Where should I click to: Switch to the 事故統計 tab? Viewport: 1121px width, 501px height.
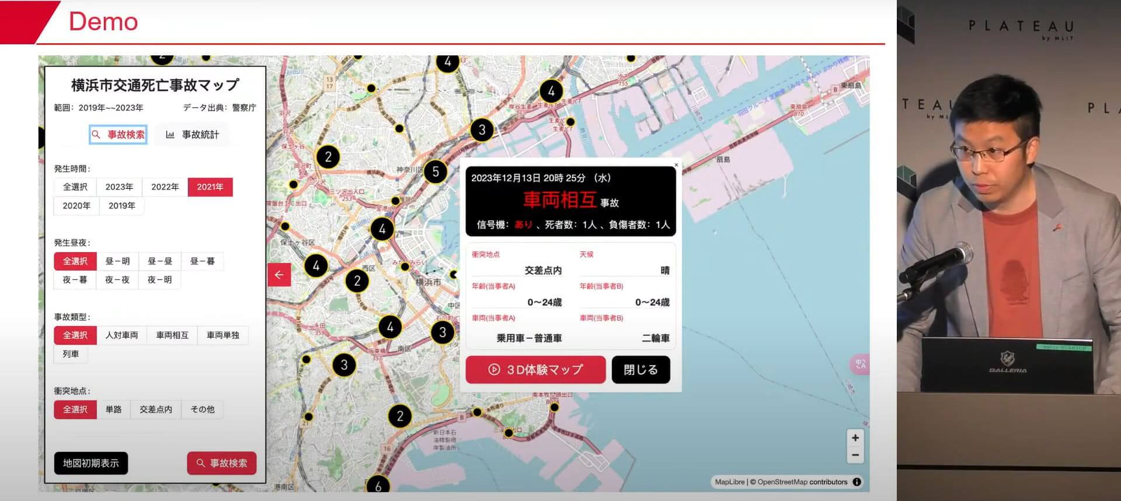click(x=193, y=135)
